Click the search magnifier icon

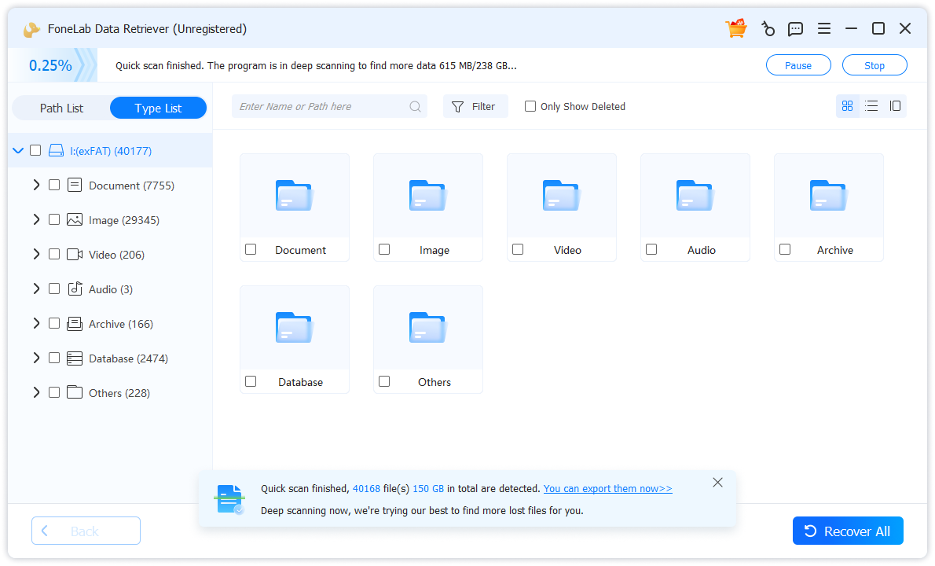(415, 105)
